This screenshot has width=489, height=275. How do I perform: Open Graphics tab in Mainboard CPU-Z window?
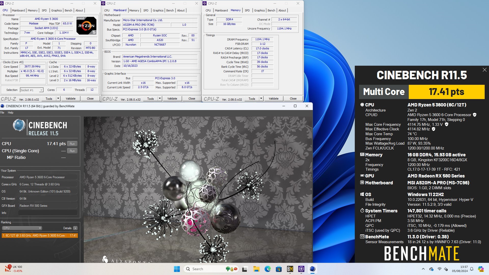(158, 10)
